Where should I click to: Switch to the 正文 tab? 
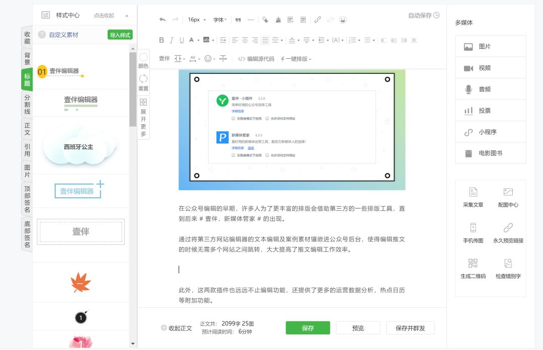pos(27,129)
